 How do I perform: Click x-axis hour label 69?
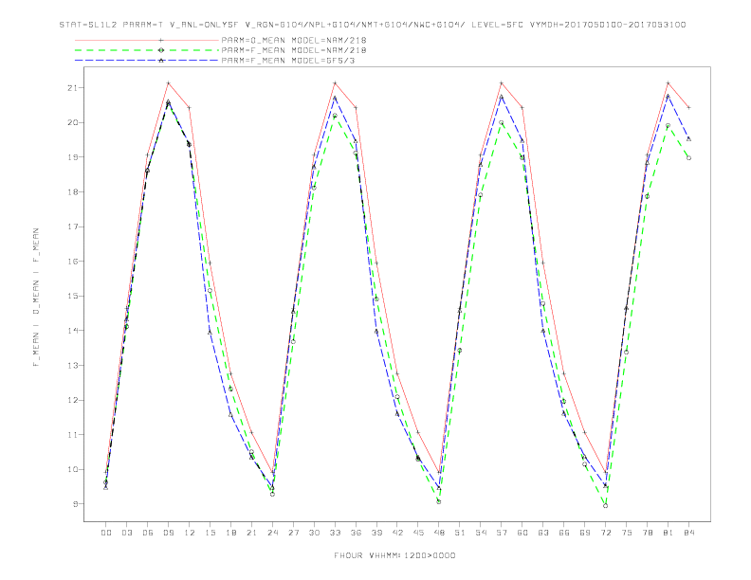[x=585, y=533]
